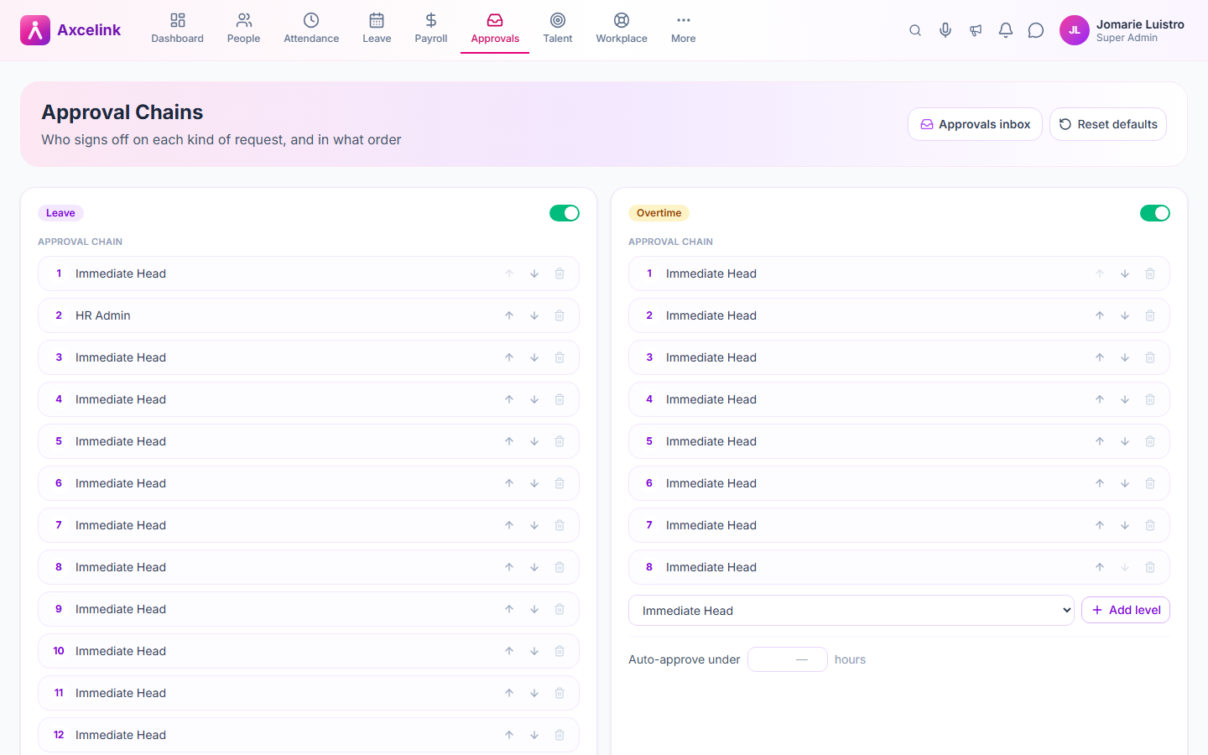Open the Overtime approver role dropdown
This screenshot has height=755, width=1208.
tap(851, 611)
